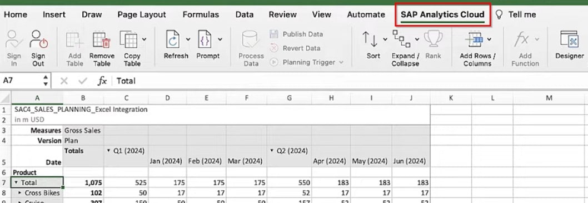Click the Sign In icon
This screenshot has height=203, width=588.
(x=14, y=39)
